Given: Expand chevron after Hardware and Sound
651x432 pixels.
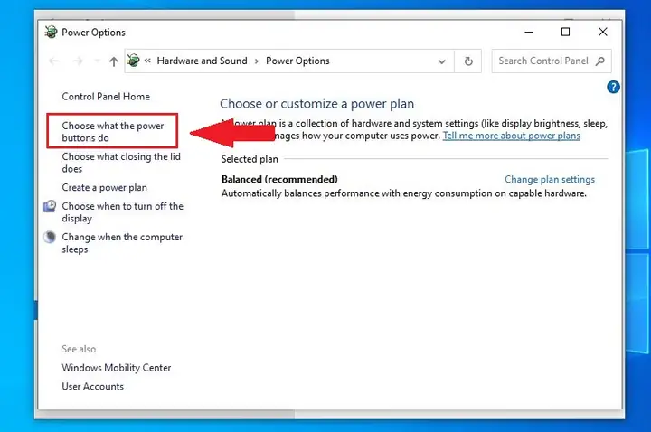Looking at the screenshot, I should point(257,61).
